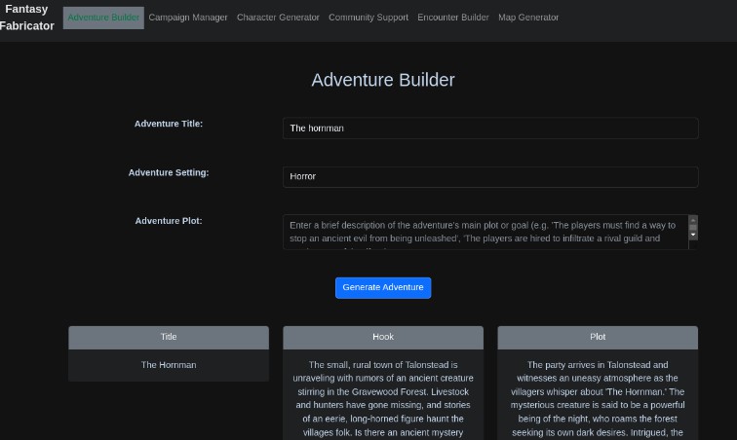Image resolution: width=737 pixels, height=440 pixels.
Task: Click the generated title 'The Hornman'
Action: (169, 365)
